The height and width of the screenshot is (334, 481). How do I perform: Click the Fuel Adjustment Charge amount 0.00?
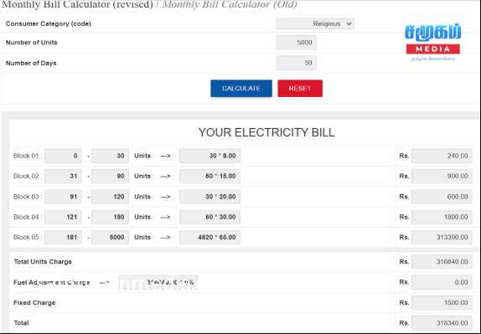[442, 282]
